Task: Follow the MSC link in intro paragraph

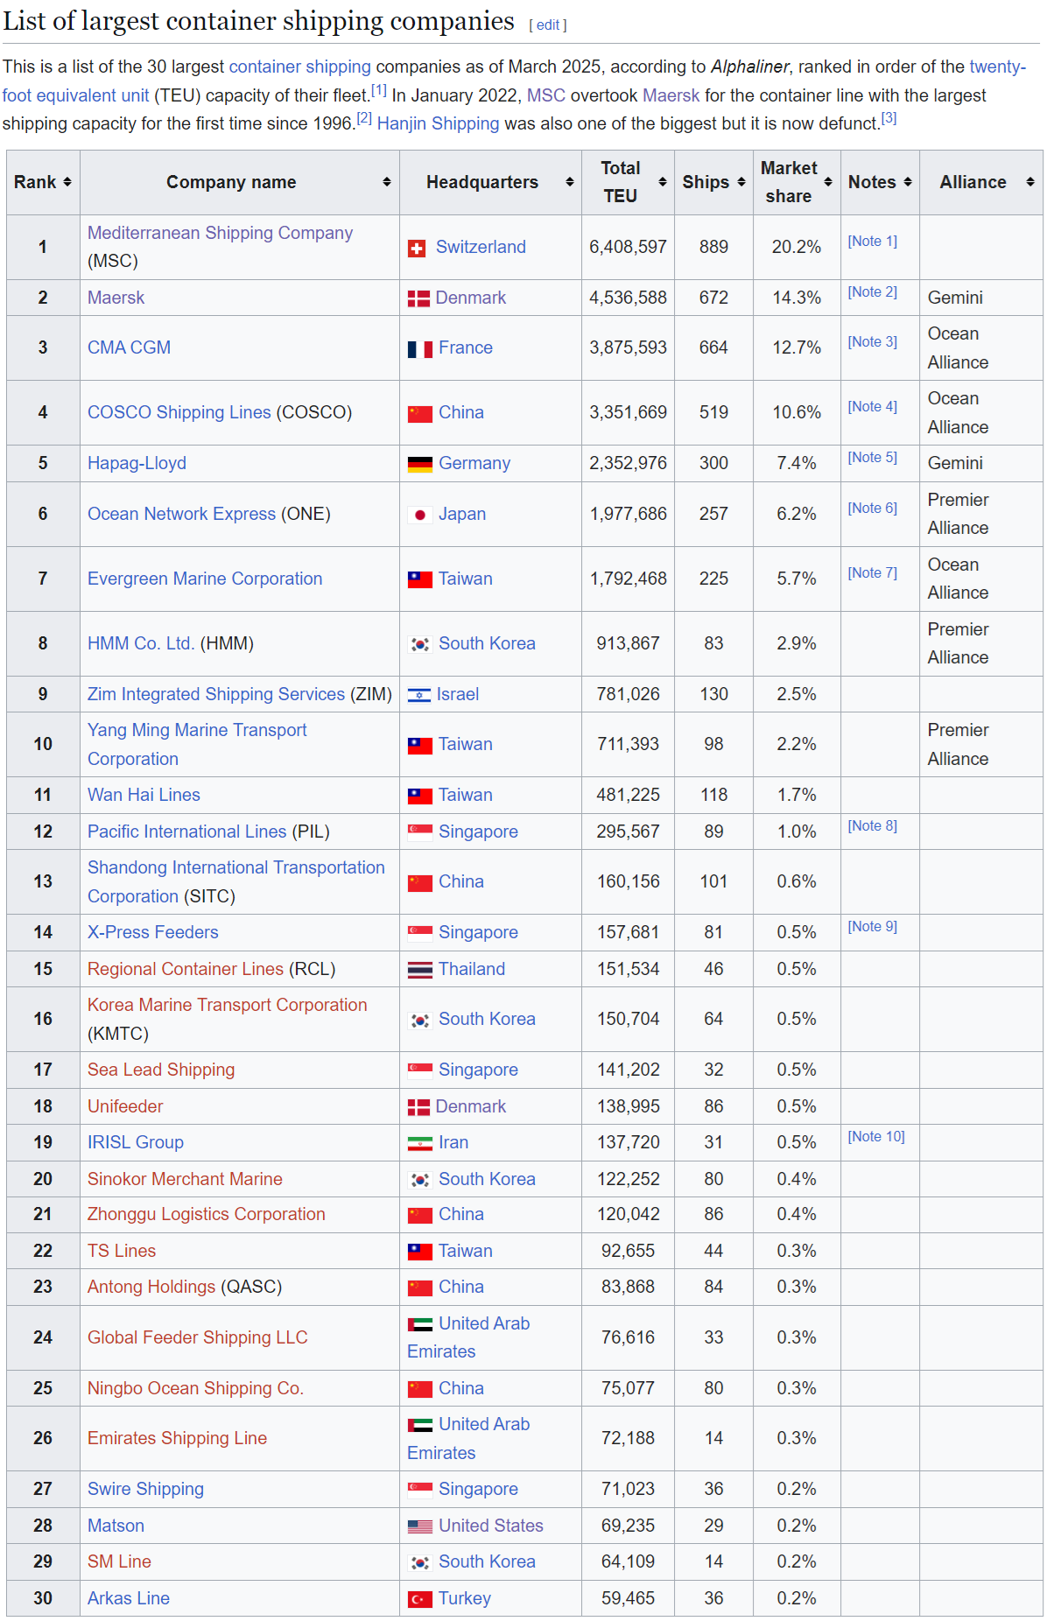Action: click(x=546, y=95)
